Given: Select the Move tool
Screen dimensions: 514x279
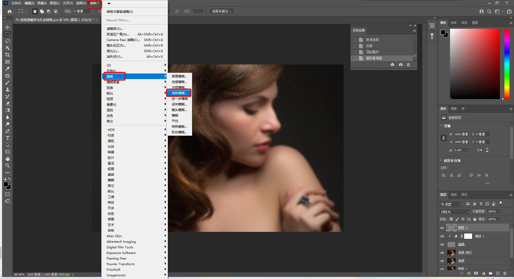Looking at the screenshot, I should pyautogui.click(x=7, y=27).
